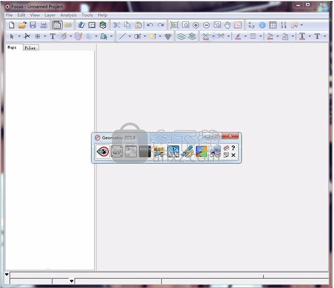This screenshot has width=334, height=288.
Task: Open the Tools menu
Action: coord(87,15)
